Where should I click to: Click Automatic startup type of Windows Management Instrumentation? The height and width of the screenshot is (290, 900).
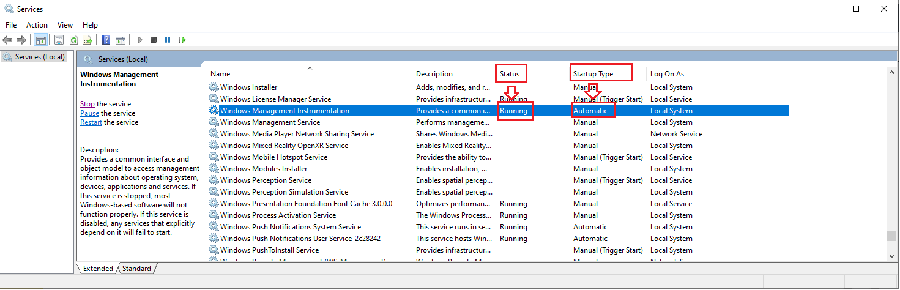pos(590,111)
